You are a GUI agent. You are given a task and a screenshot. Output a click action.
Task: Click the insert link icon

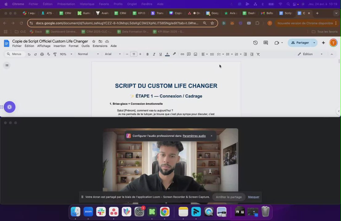182,54
